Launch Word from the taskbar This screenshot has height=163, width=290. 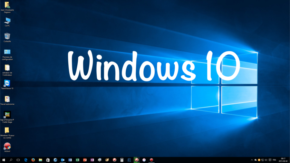[70, 160]
